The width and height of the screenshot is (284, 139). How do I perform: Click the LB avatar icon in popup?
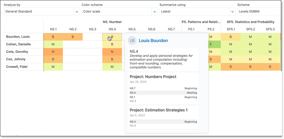pyautogui.click(x=132, y=41)
